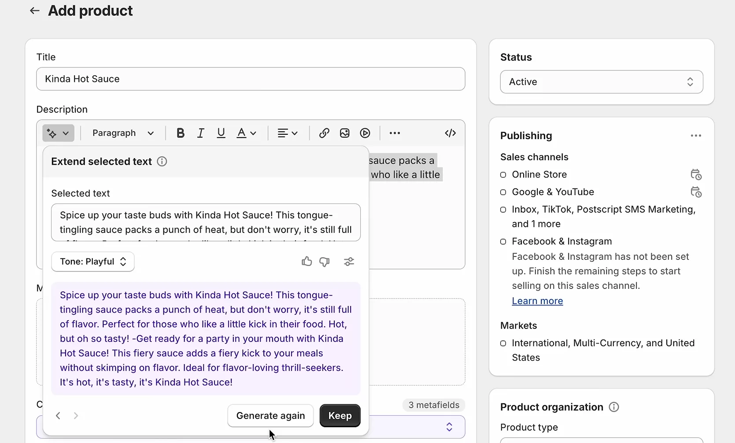
Task: Click the Google & YouTube sales channel
Action: [553, 192]
